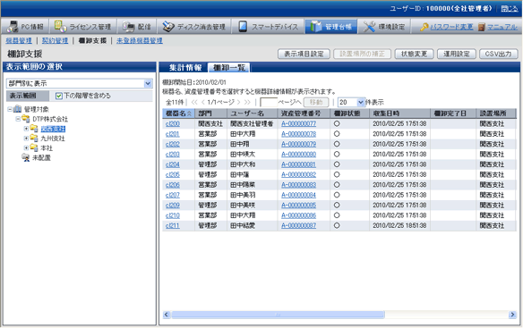Viewport: 523px width, 328px height.
Task: Open the スマートデバイス phone icon
Action: click(x=243, y=26)
